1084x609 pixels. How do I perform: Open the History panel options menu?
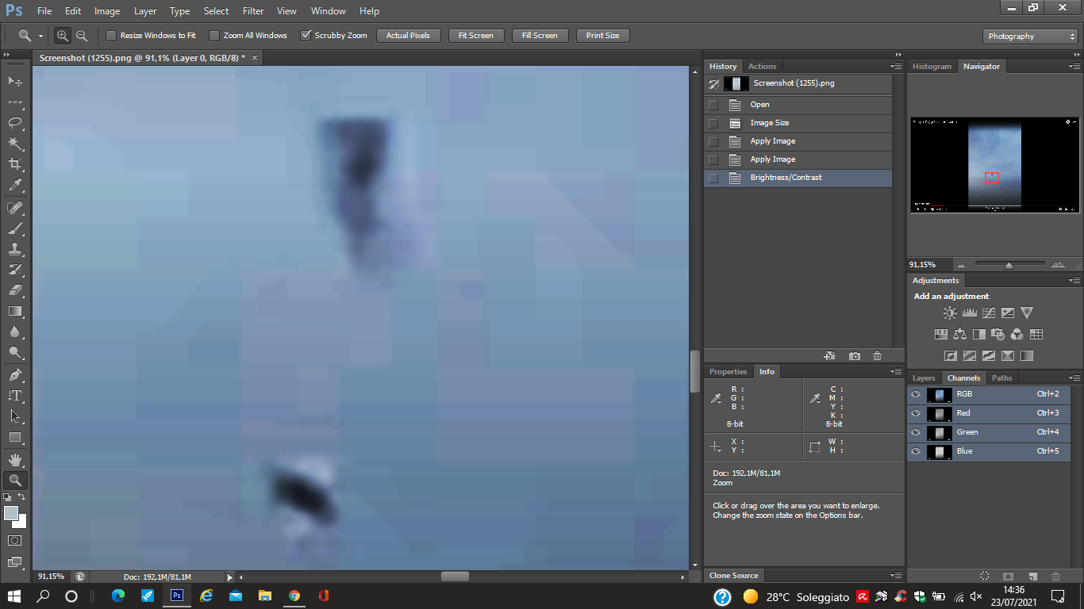(x=896, y=67)
